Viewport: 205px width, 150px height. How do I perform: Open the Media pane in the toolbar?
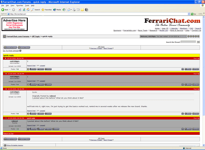(57, 10)
